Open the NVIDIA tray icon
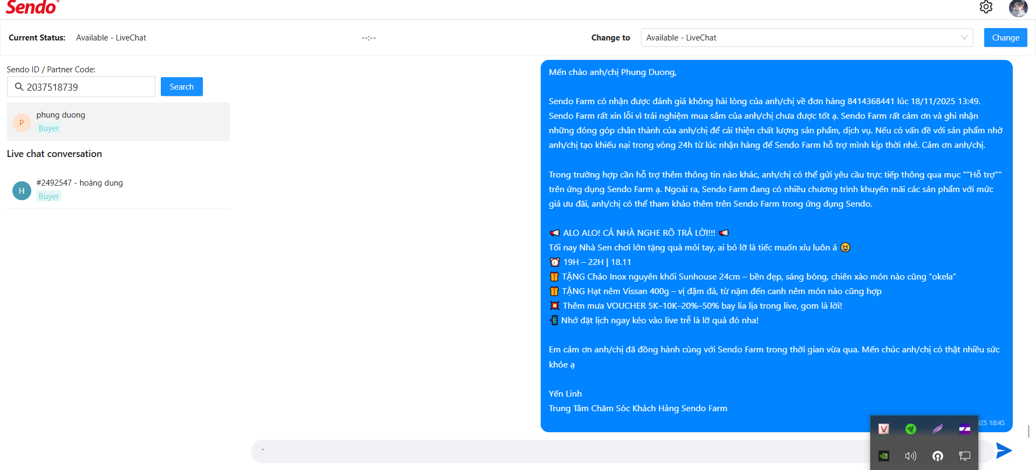 pos(884,456)
